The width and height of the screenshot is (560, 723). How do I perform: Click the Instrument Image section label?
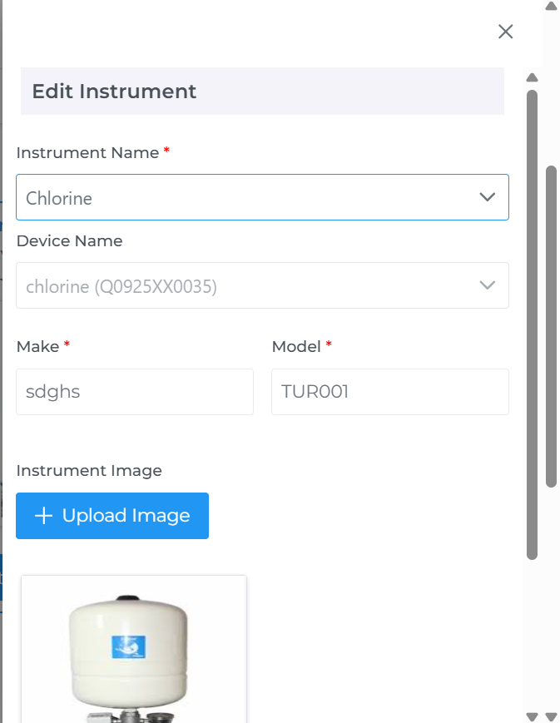pyautogui.click(x=89, y=471)
